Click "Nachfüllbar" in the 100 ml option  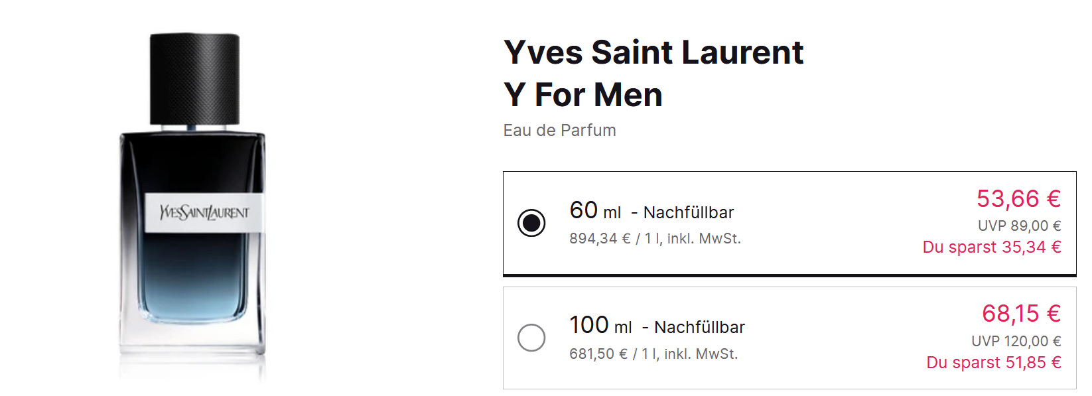click(699, 328)
